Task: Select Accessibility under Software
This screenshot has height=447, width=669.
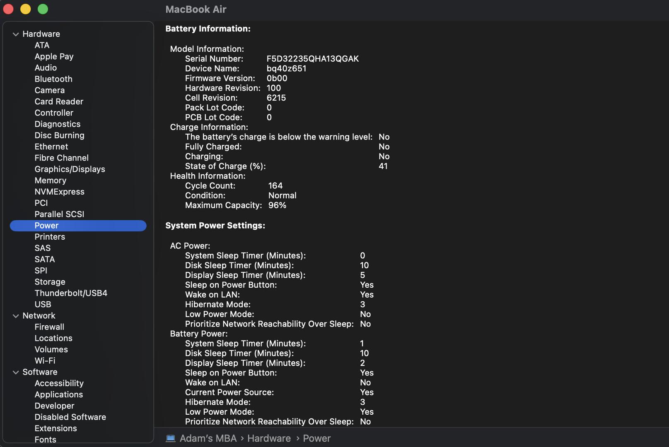Action: click(x=59, y=384)
